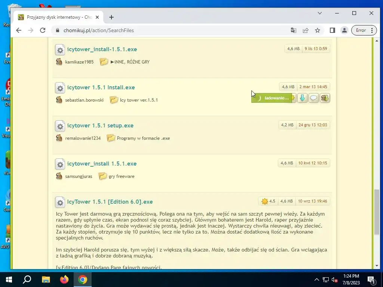Visit the remalowanie1234 profile link
This screenshot has width=383, height=287.
[x=83, y=138]
